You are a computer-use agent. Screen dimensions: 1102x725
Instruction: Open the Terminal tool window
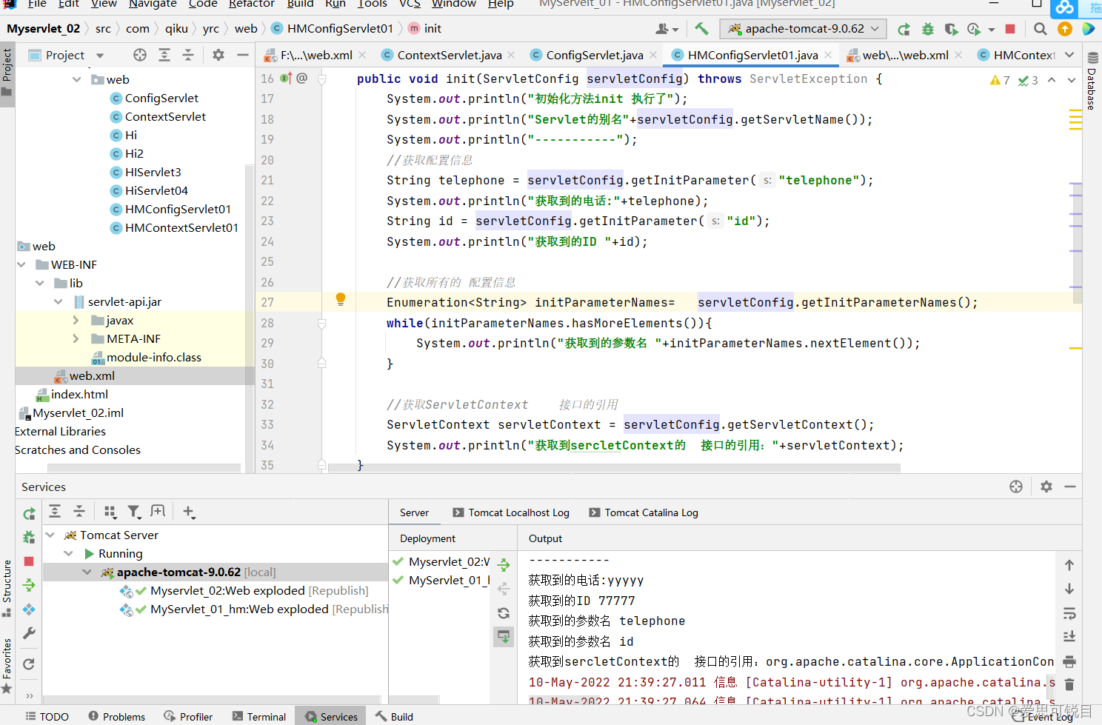point(258,716)
